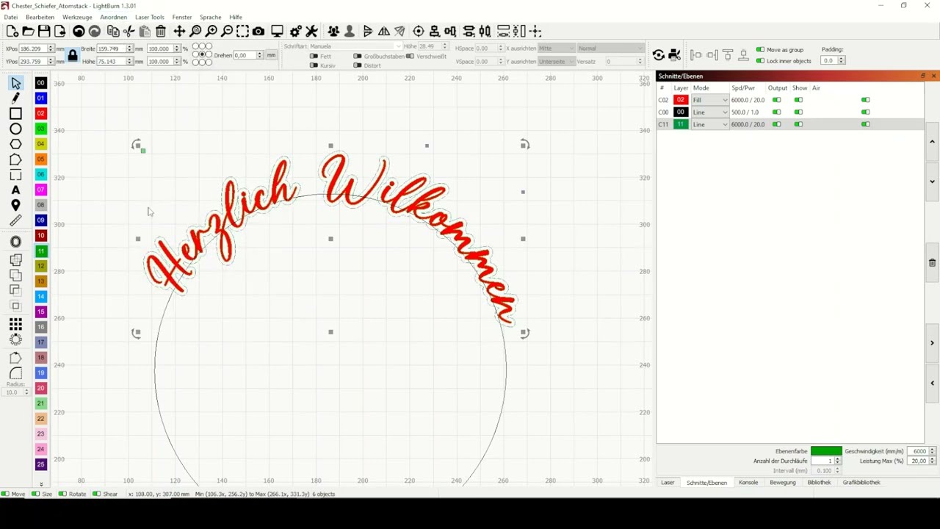Select the Pan/move view arrows icon
The image size is (940, 529).
[x=179, y=31]
